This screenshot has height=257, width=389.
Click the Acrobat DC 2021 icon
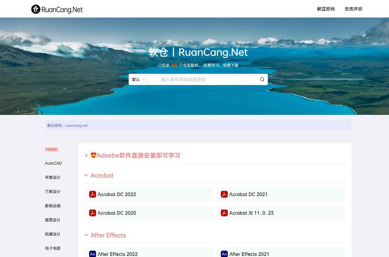coord(224,194)
